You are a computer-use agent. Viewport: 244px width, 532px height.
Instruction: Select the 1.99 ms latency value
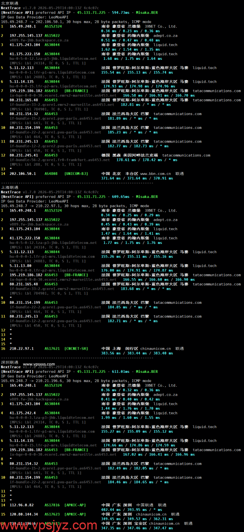pyautogui.click(x=109, y=418)
